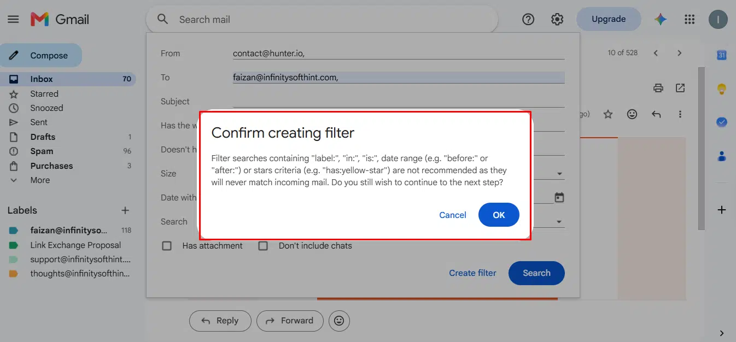Viewport: 736px width, 342px height.
Task: Open the Search scope dropdown
Action: (559, 222)
